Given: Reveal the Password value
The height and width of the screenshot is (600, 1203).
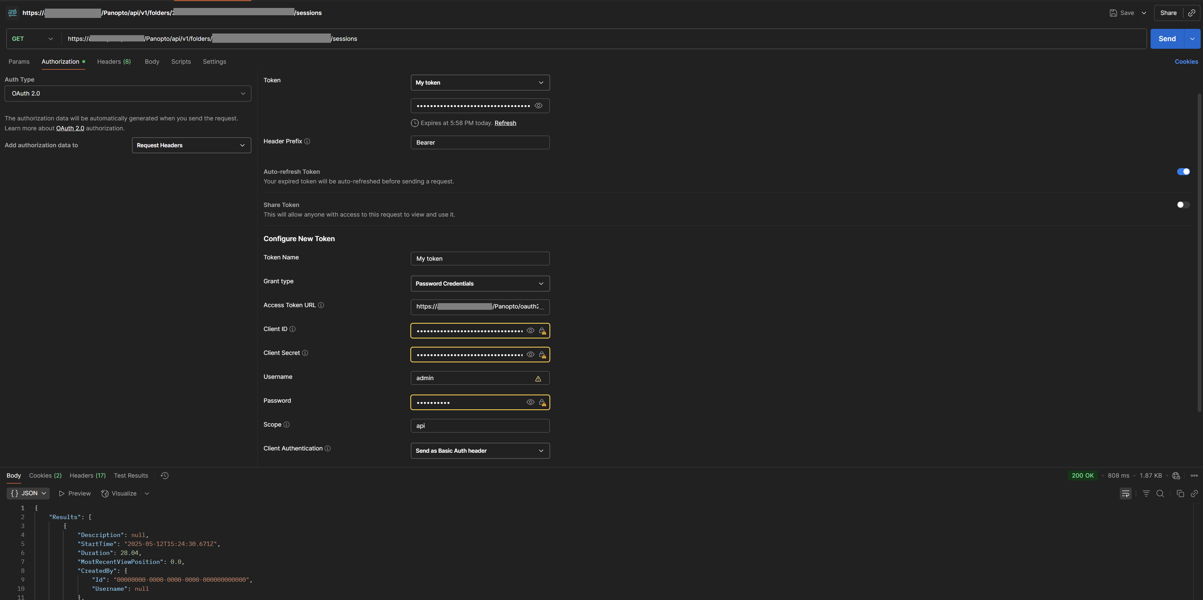Looking at the screenshot, I should click(531, 402).
